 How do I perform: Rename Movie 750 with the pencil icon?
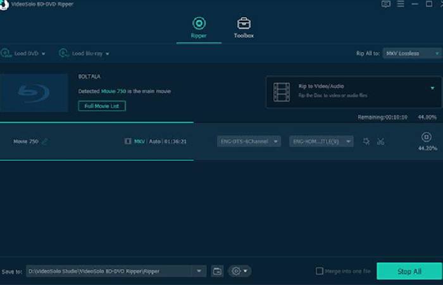(44, 141)
